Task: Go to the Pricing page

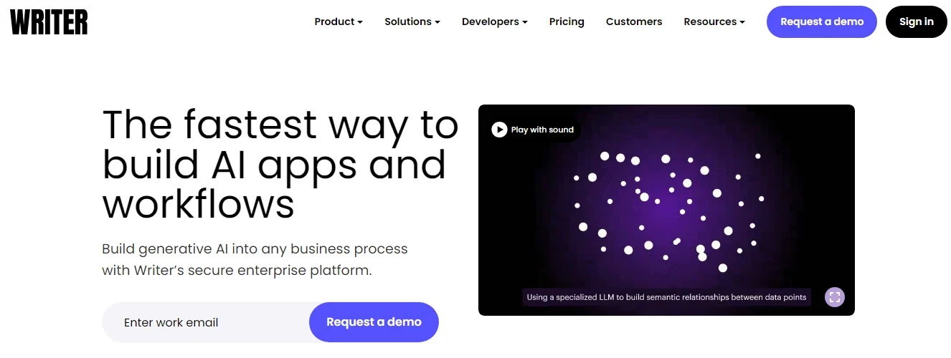Action: (567, 21)
